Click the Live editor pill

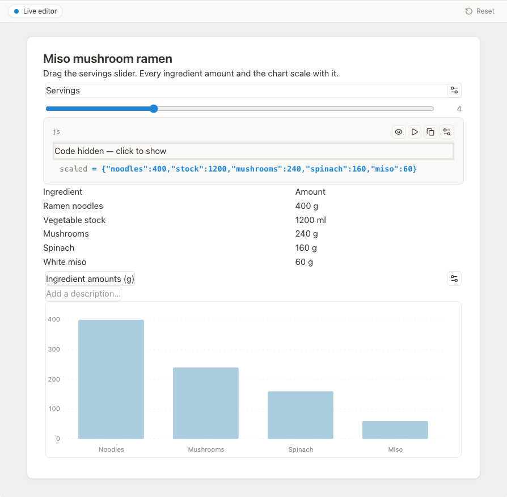(x=35, y=11)
